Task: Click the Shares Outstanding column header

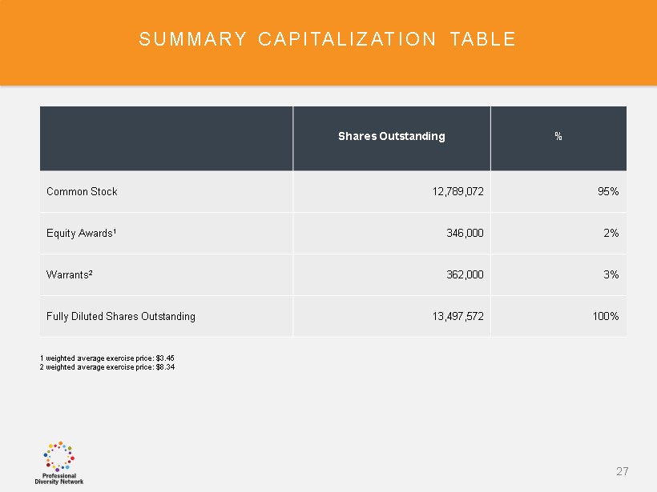Action: [391, 137]
